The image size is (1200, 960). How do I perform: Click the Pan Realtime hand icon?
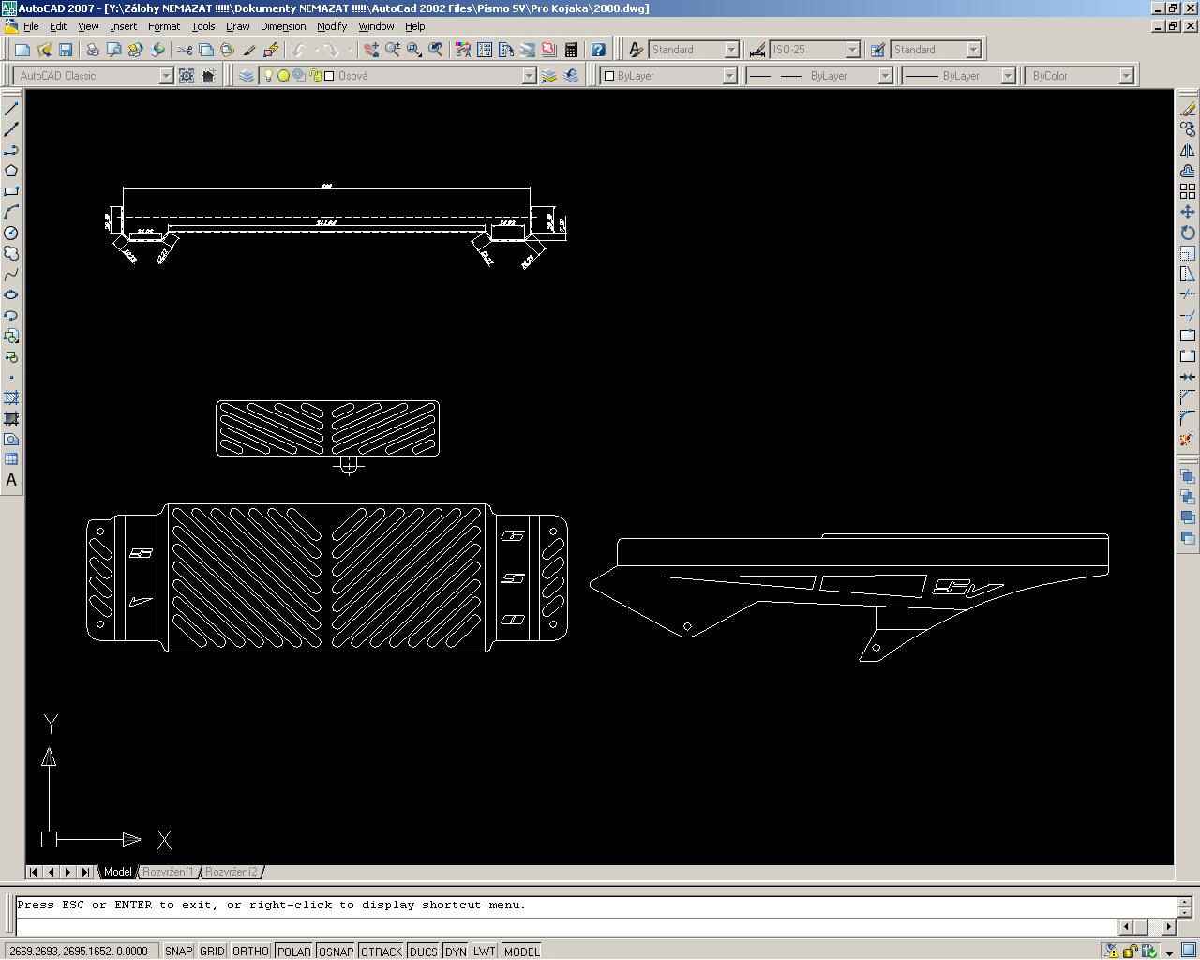(x=371, y=50)
